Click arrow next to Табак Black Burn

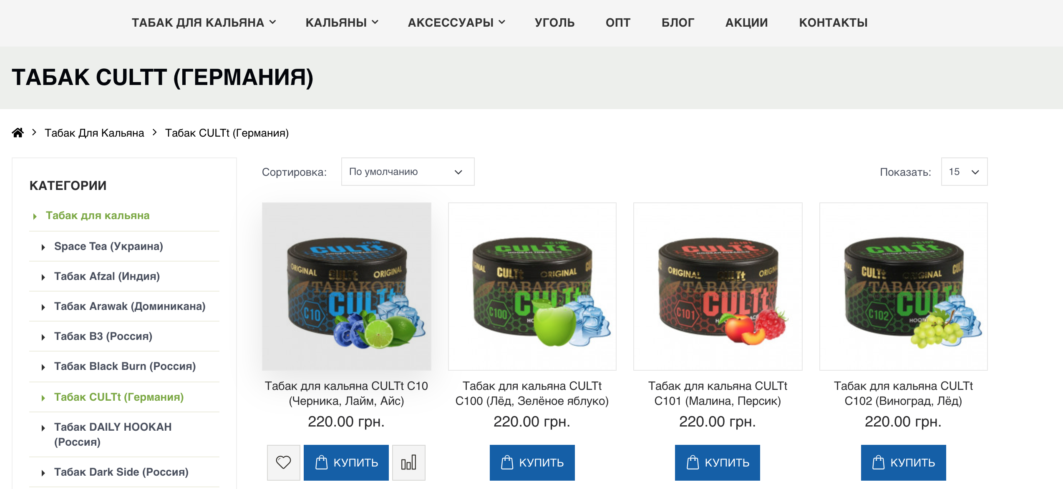click(x=43, y=367)
